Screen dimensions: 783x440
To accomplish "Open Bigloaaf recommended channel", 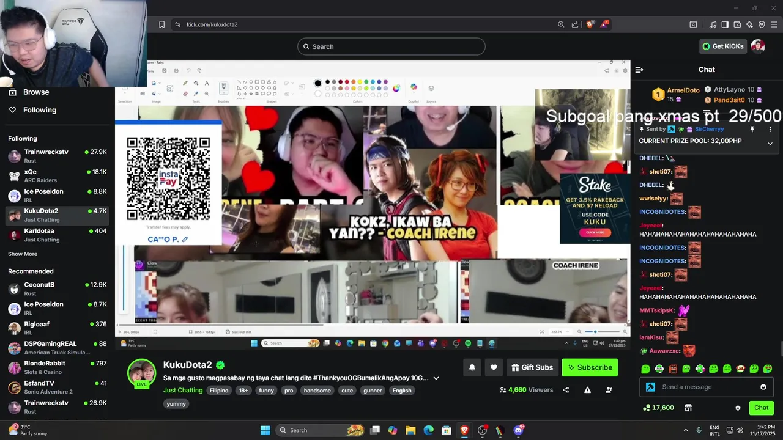I will click(x=58, y=328).
